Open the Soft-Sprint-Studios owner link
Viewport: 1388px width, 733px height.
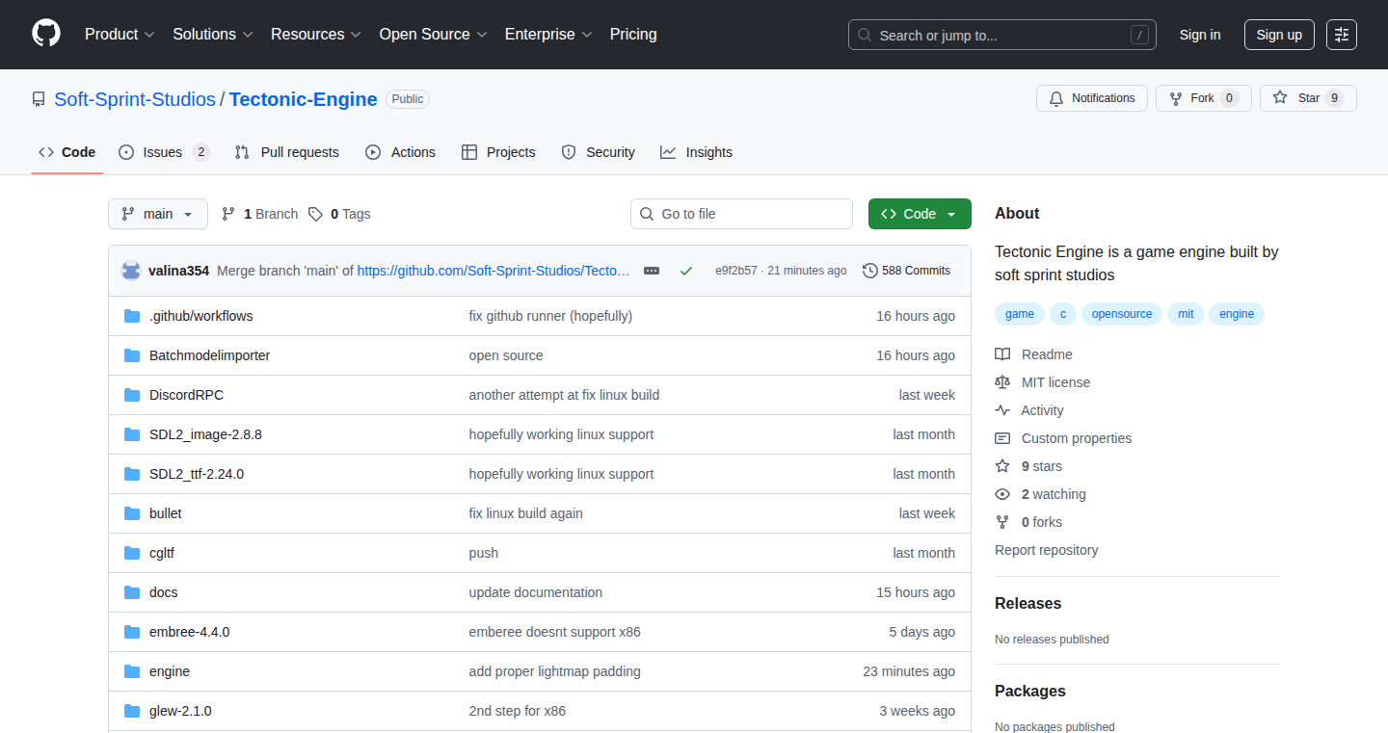point(135,99)
